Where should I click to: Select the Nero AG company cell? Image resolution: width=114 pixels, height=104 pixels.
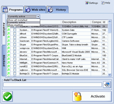(x=96, y=63)
